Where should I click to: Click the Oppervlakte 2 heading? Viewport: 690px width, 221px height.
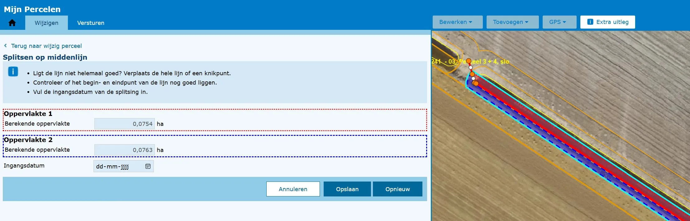click(28, 140)
